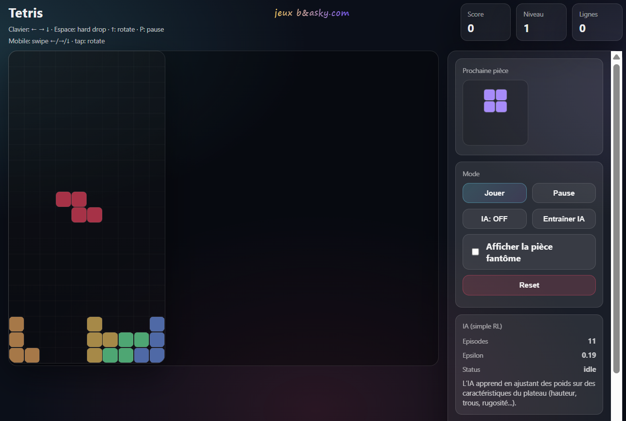Click the Niveau level box
Image resolution: width=626 pixels, height=421 pixels.
click(541, 22)
